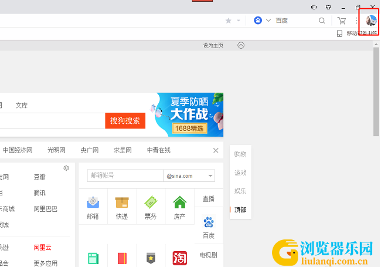Bookmark page with the star icon
The width and height of the screenshot is (381, 267).
228,21
